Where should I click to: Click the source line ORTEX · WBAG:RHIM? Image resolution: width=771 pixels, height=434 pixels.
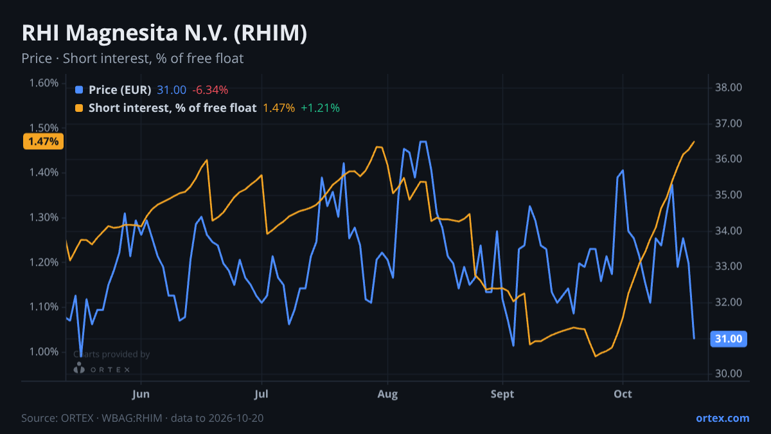(x=142, y=418)
